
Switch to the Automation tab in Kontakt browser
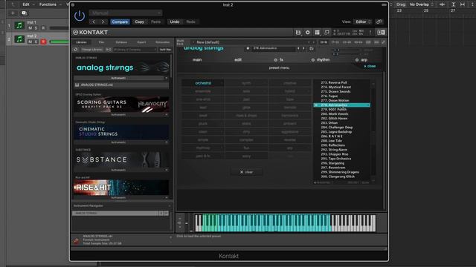[x=162, y=42]
